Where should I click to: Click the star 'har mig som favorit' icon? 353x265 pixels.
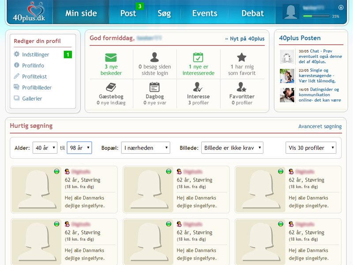pos(241,57)
